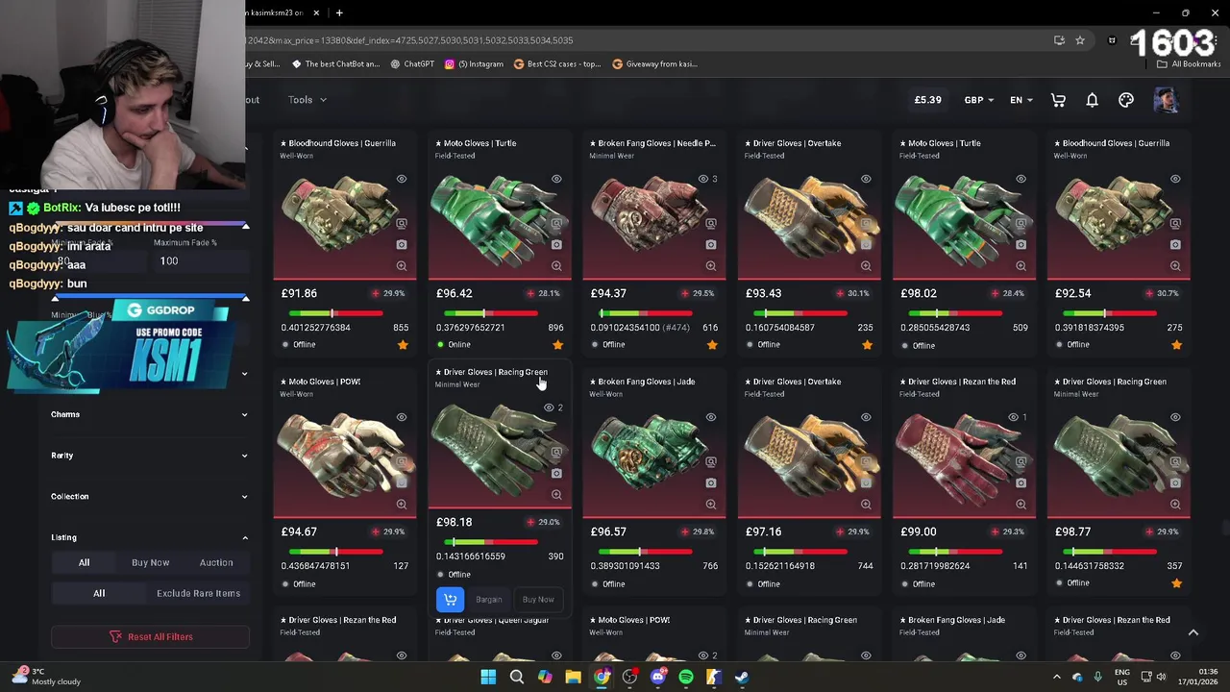Open the Best CS2 cases bookmark
The image size is (1230, 692).
(557, 64)
